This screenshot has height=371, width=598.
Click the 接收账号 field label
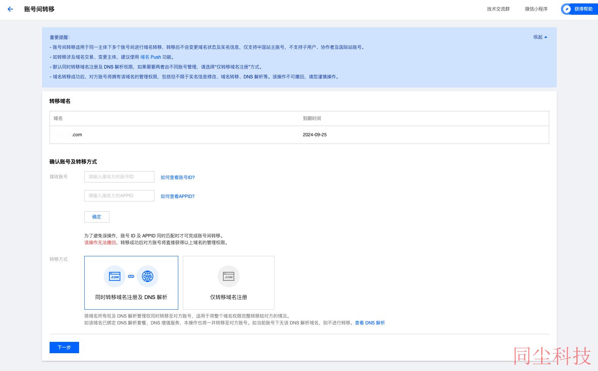(59, 177)
